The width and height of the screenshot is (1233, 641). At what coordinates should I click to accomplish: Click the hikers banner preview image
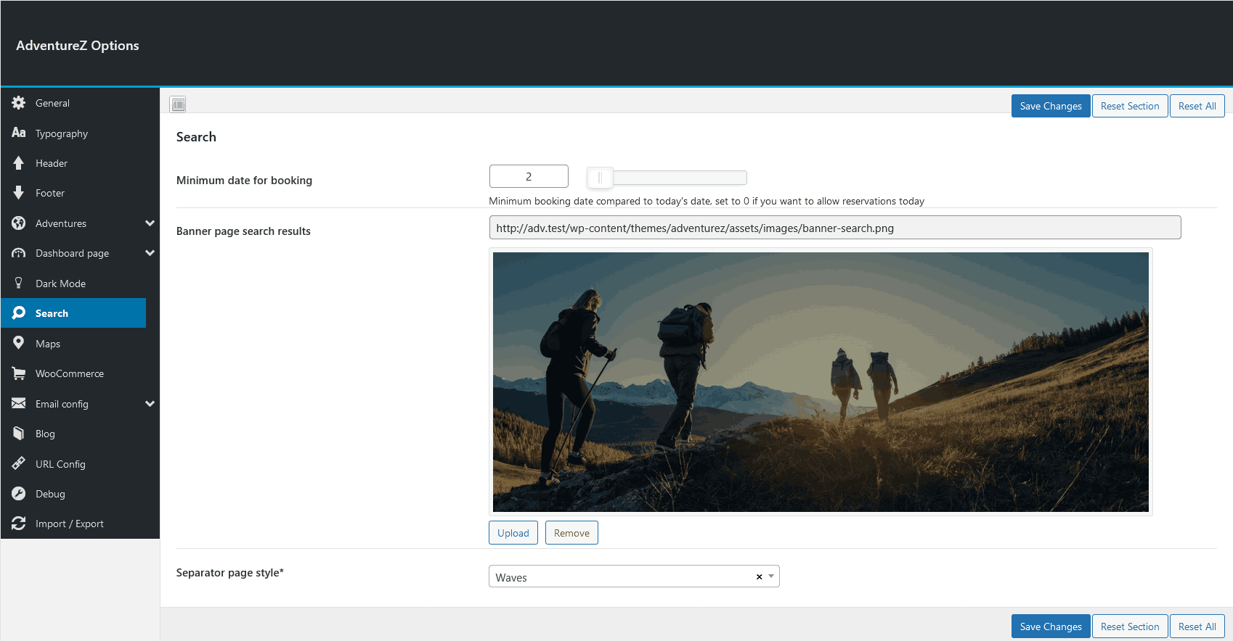821,382
